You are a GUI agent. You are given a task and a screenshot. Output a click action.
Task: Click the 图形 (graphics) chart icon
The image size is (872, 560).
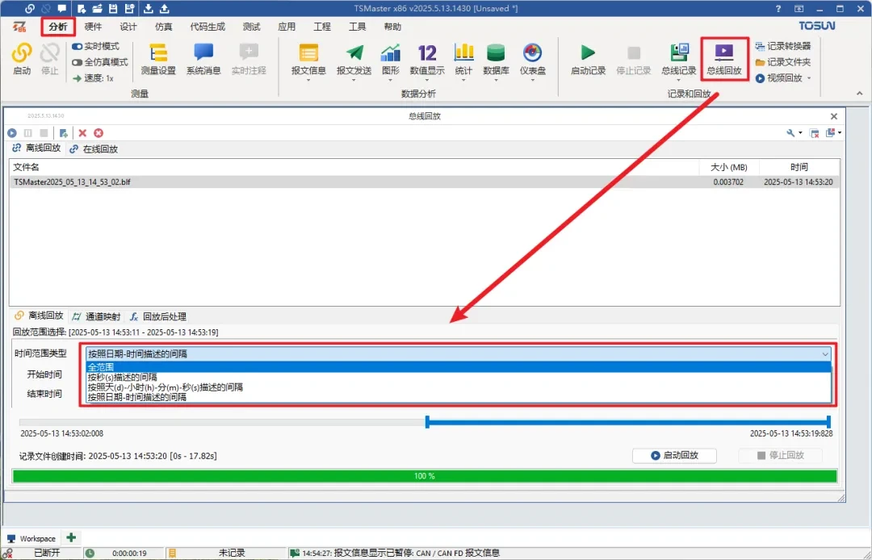[391, 55]
